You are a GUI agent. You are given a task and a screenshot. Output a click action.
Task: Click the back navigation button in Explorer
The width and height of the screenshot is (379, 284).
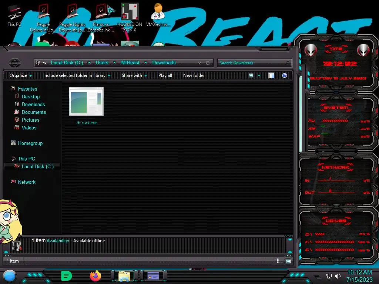coord(15,63)
